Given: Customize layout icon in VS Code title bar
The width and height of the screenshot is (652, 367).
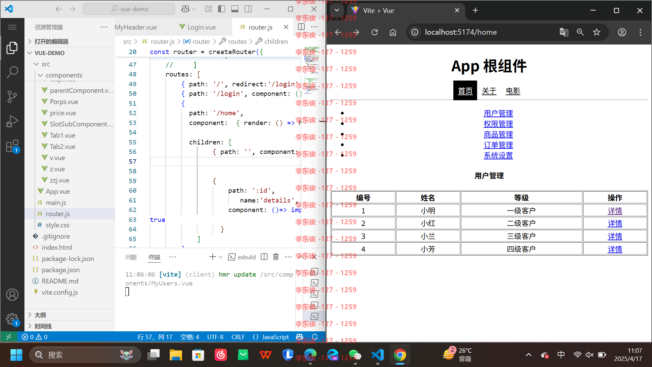Looking at the screenshot, I should tap(209, 9).
